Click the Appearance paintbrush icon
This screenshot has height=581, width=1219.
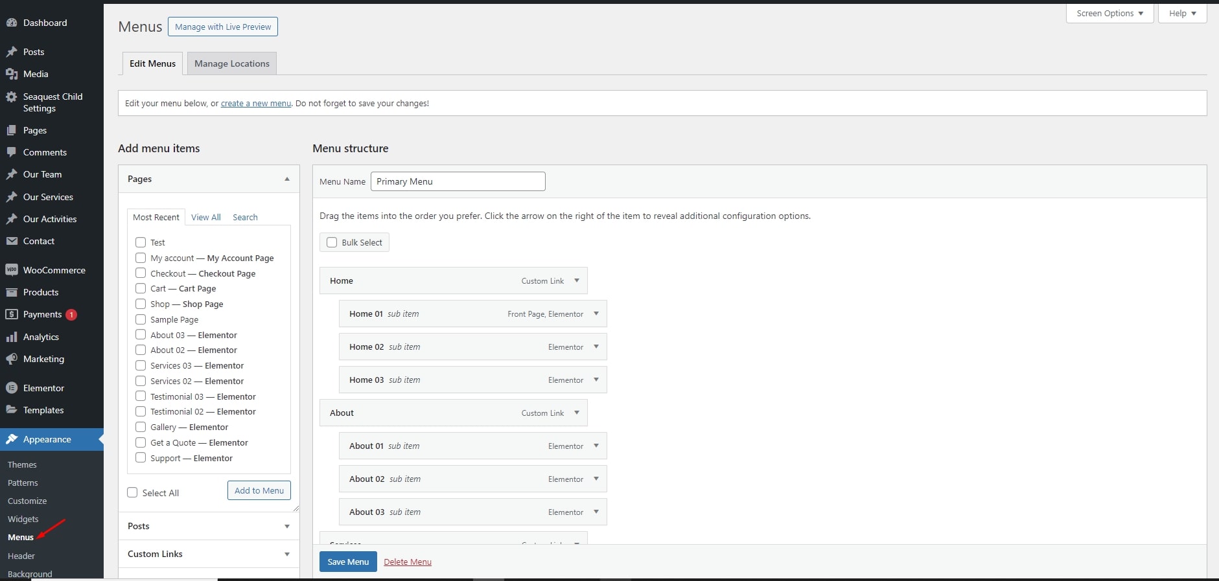coord(12,439)
